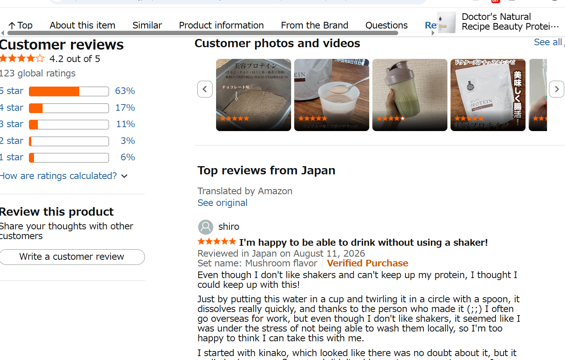565x360 pixels.
Task: Open the chocolate powder customer photo
Action: click(254, 95)
